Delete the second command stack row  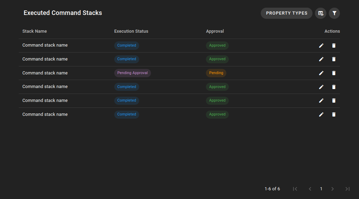334,59
